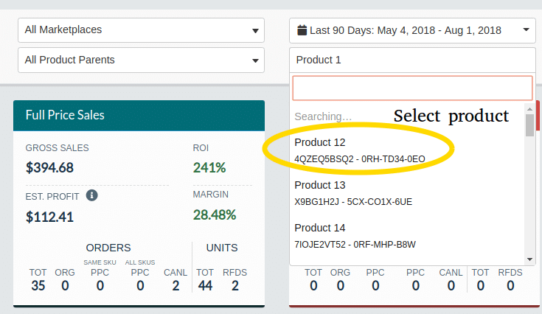This screenshot has width=542, height=314.
Task: Click the scrollbar up arrow in product list
Action: (529, 109)
